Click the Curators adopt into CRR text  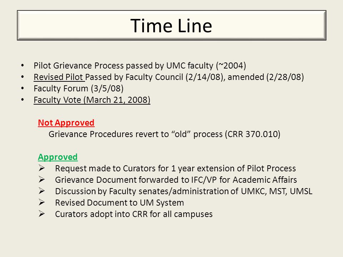click(134, 214)
